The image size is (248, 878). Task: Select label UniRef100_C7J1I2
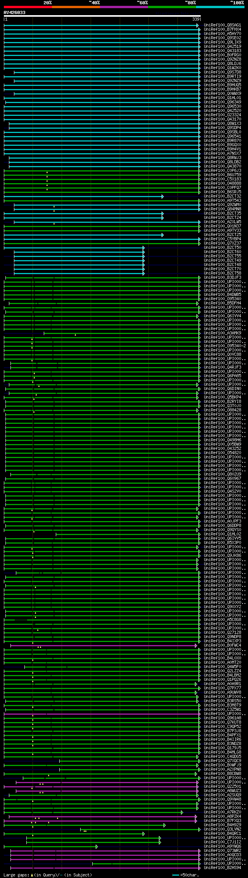coord(222,842)
